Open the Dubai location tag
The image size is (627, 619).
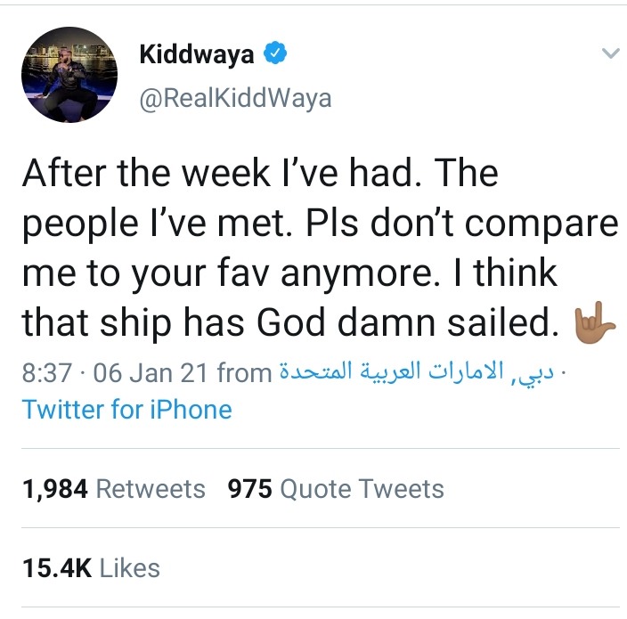(416, 371)
